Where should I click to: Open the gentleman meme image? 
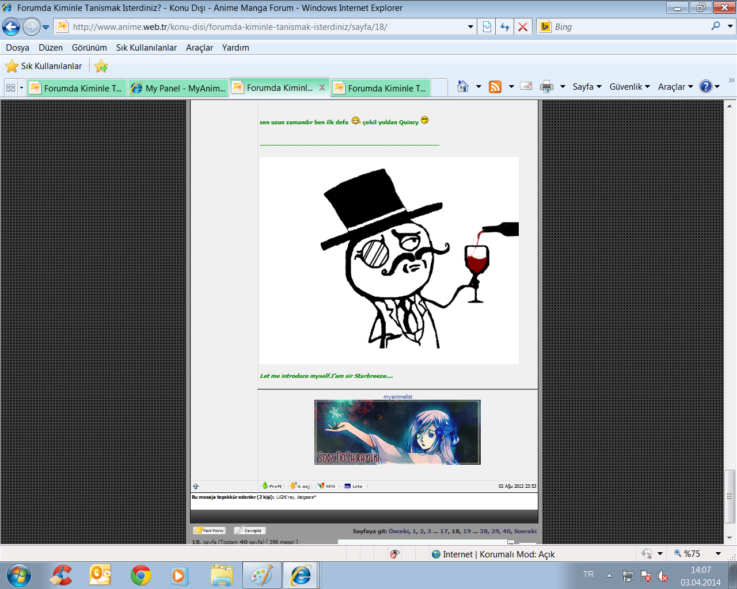click(x=389, y=261)
